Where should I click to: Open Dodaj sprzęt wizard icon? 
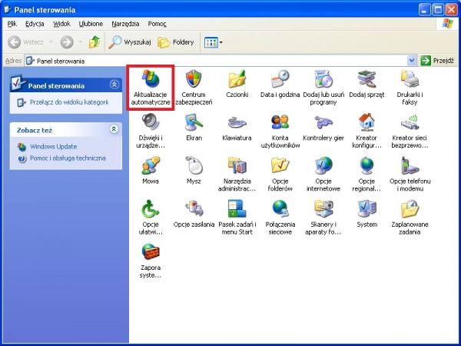click(366, 84)
